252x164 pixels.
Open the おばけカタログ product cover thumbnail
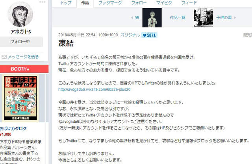click(20, 98)
